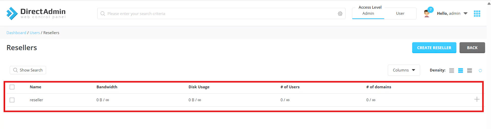491x129 pixels.
Task: Refresh the resellers table
Action: coord(480,70)
